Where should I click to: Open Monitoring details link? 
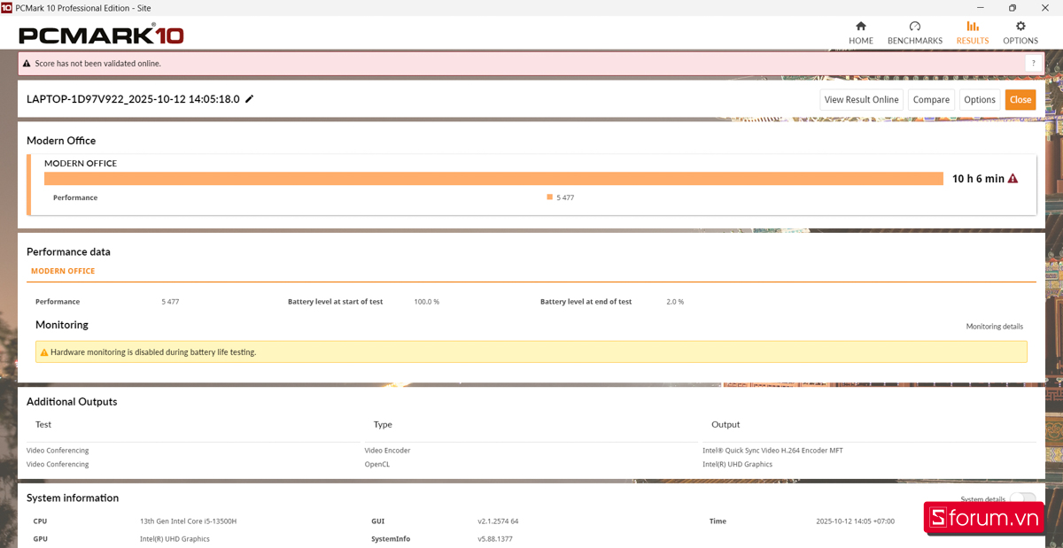(x=994, y=327)
